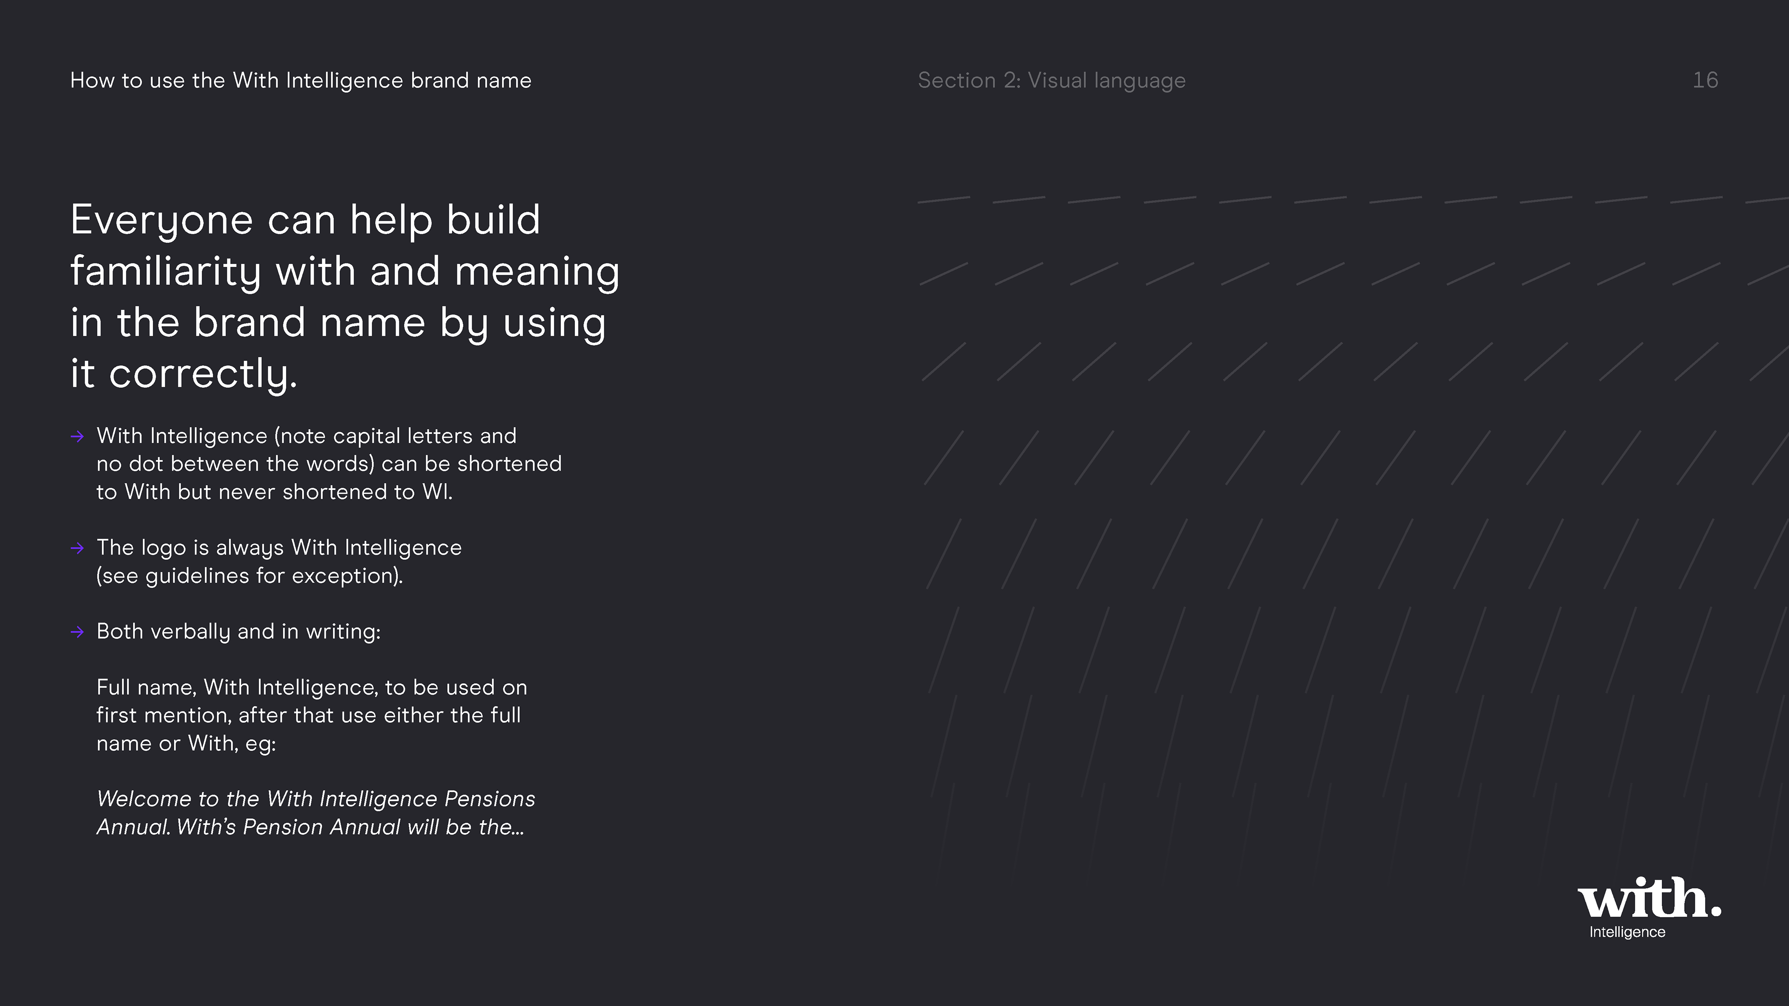Select the line 'name or With, eg:'
Image resolution: width=1789 pixels, height=1006 pixels.
[x=186, y=744]
